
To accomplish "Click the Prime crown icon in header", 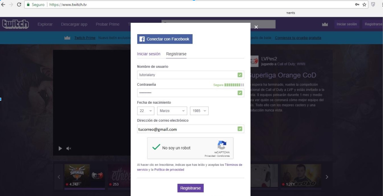I will pyautogui.click(x=325, y=24).
